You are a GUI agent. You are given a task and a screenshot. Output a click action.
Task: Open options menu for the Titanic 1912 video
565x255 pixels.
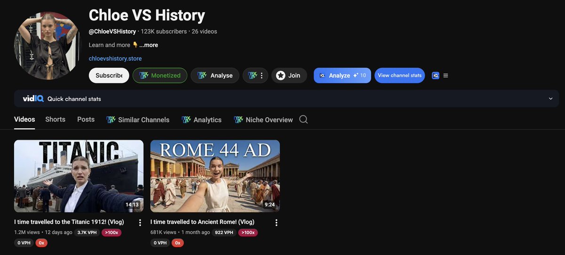point(140,222)
